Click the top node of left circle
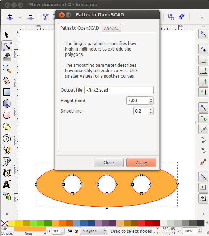This screenshot has width=209, height=236. (x=72, y=175)
